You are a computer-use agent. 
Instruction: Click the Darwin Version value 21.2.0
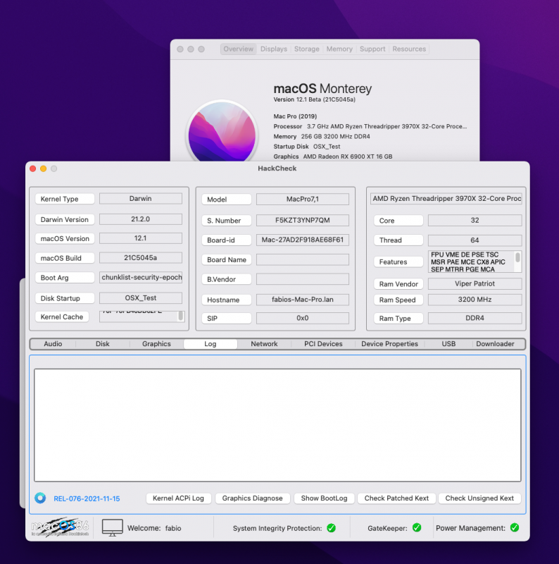point(141,219)
